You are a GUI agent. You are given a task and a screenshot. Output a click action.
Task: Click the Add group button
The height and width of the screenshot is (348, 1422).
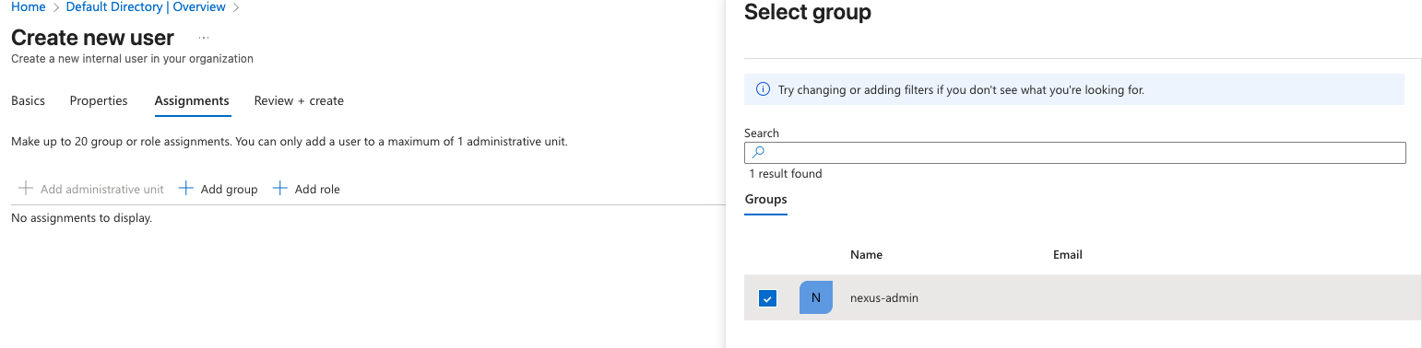(x=218, y=189)
